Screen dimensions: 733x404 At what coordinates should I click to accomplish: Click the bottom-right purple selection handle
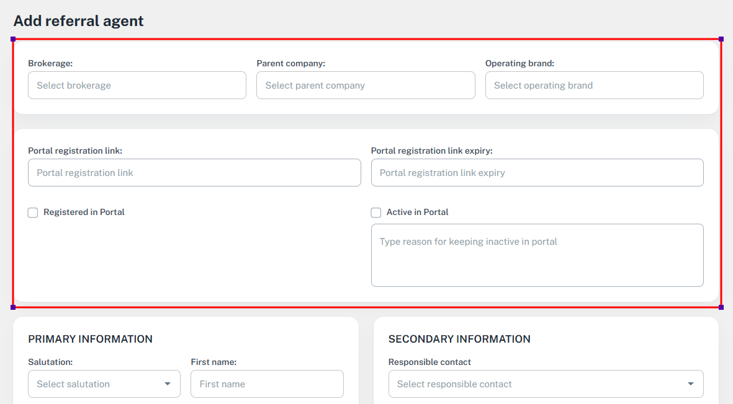(x=721, y=307)
